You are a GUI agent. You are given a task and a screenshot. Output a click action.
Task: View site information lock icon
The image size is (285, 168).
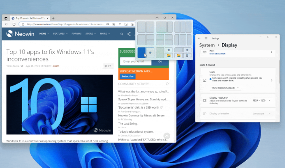(x=23, y=24)
